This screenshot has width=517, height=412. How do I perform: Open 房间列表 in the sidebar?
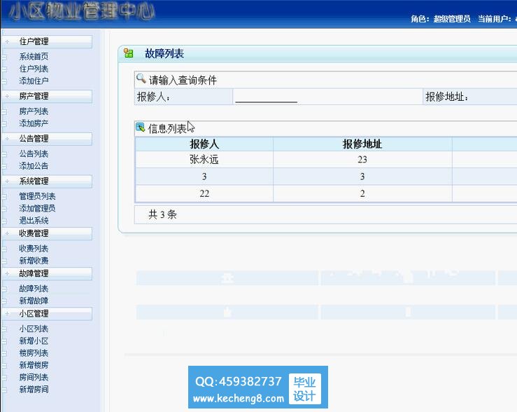tap(34, 378)
